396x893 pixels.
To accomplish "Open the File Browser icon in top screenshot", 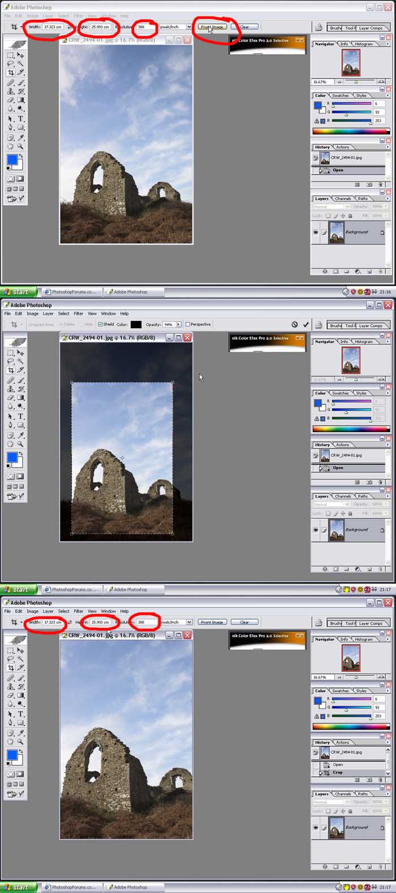I will [x=319, y=27].
